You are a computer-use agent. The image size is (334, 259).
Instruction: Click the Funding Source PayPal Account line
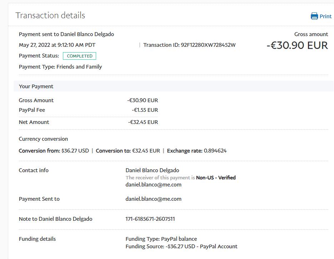tap(181, 246)
